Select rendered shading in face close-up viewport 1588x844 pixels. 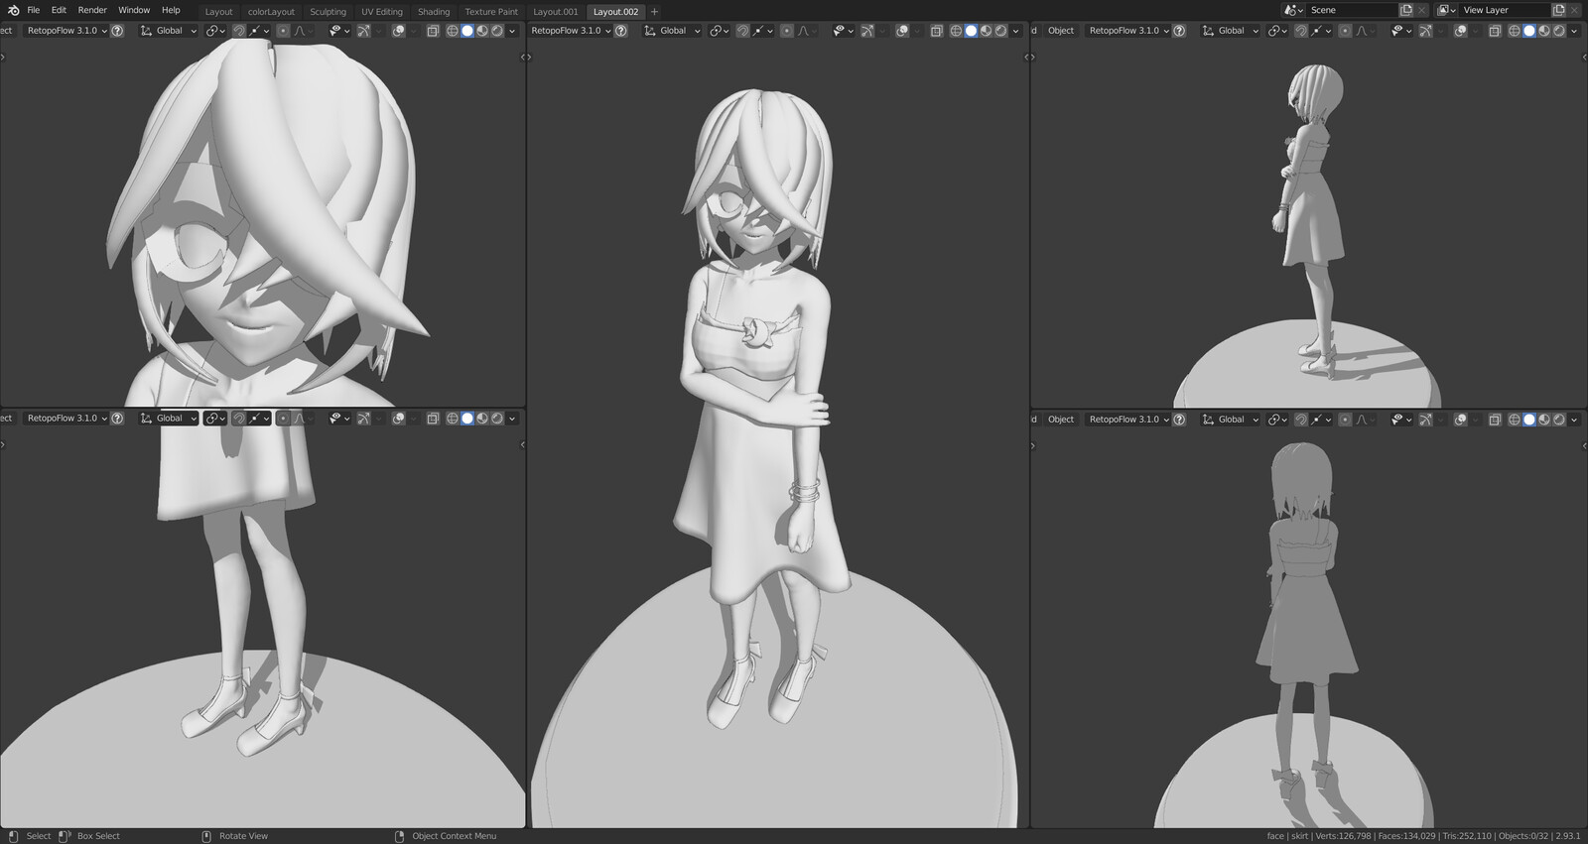(497, 31)
